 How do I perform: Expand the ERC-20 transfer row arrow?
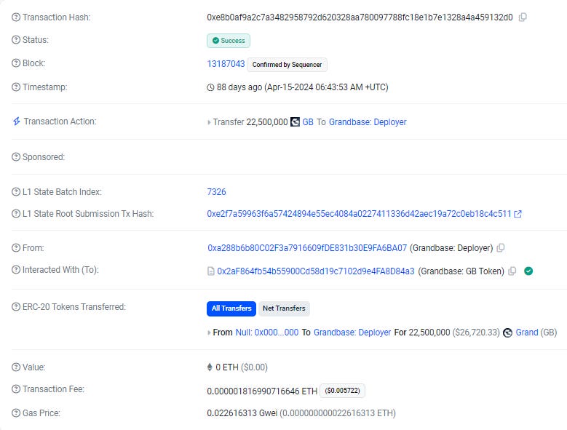209,333
